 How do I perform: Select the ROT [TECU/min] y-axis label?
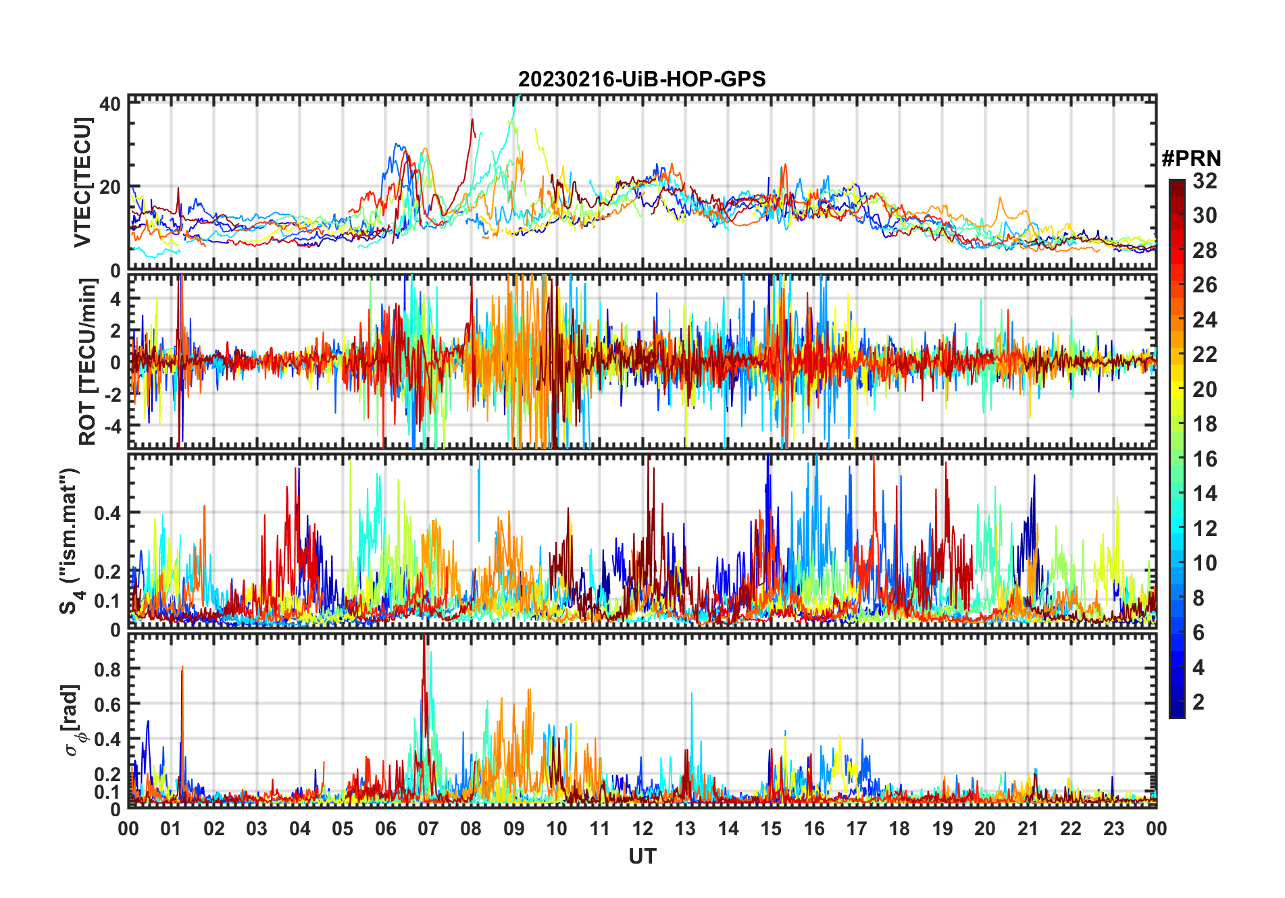(x=87, y=362)
